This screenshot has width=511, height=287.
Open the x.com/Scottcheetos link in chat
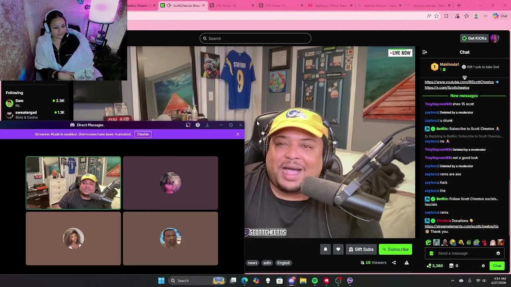[x=447, y=88]
